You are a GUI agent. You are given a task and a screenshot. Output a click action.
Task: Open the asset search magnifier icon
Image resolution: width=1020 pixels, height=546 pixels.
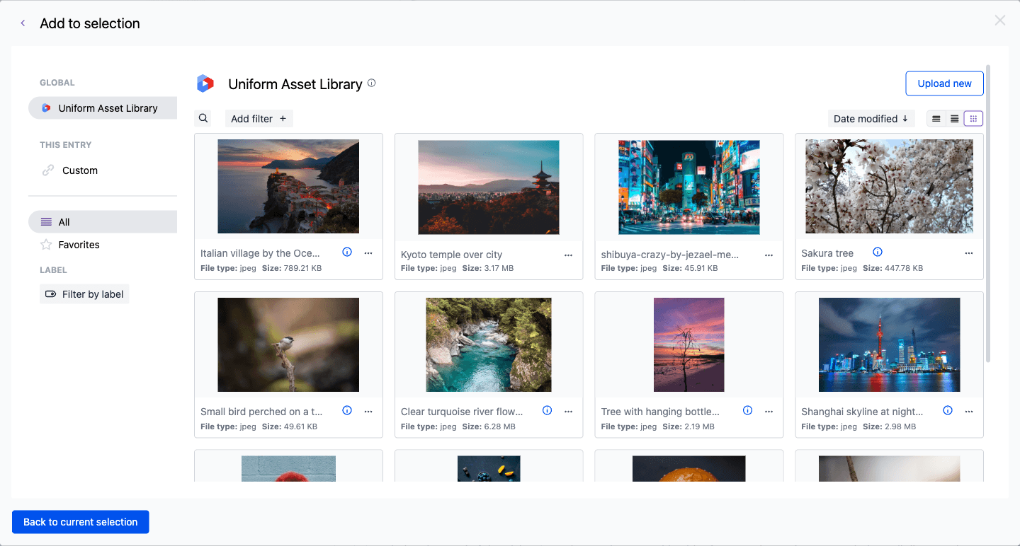point(203,119)
